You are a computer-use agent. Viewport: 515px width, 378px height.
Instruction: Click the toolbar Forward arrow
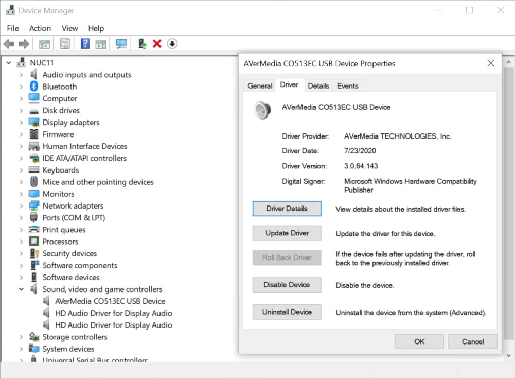(x=24, y=44)
